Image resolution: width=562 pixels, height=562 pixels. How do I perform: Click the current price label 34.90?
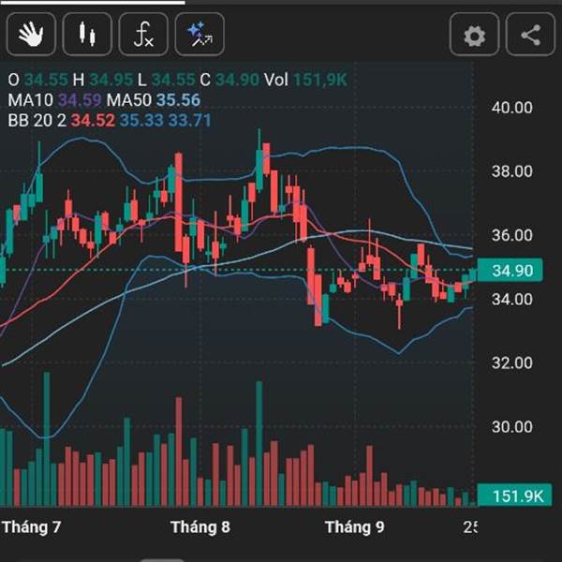(x=510, y=271)
